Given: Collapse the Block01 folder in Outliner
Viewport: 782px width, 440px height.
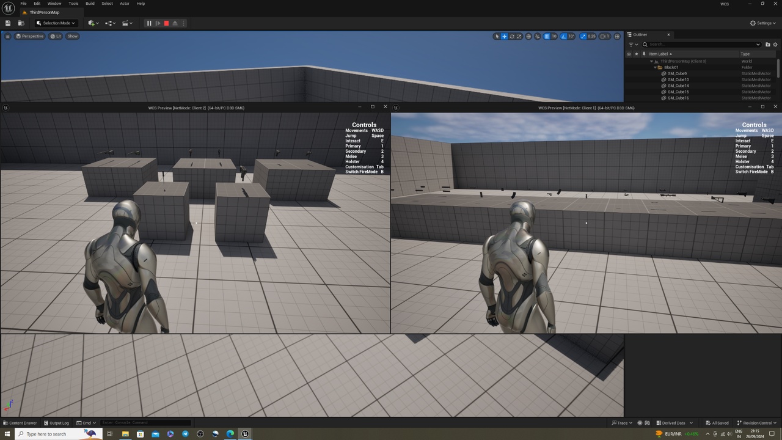Looking at the screenshot, I should pos(655,67).
